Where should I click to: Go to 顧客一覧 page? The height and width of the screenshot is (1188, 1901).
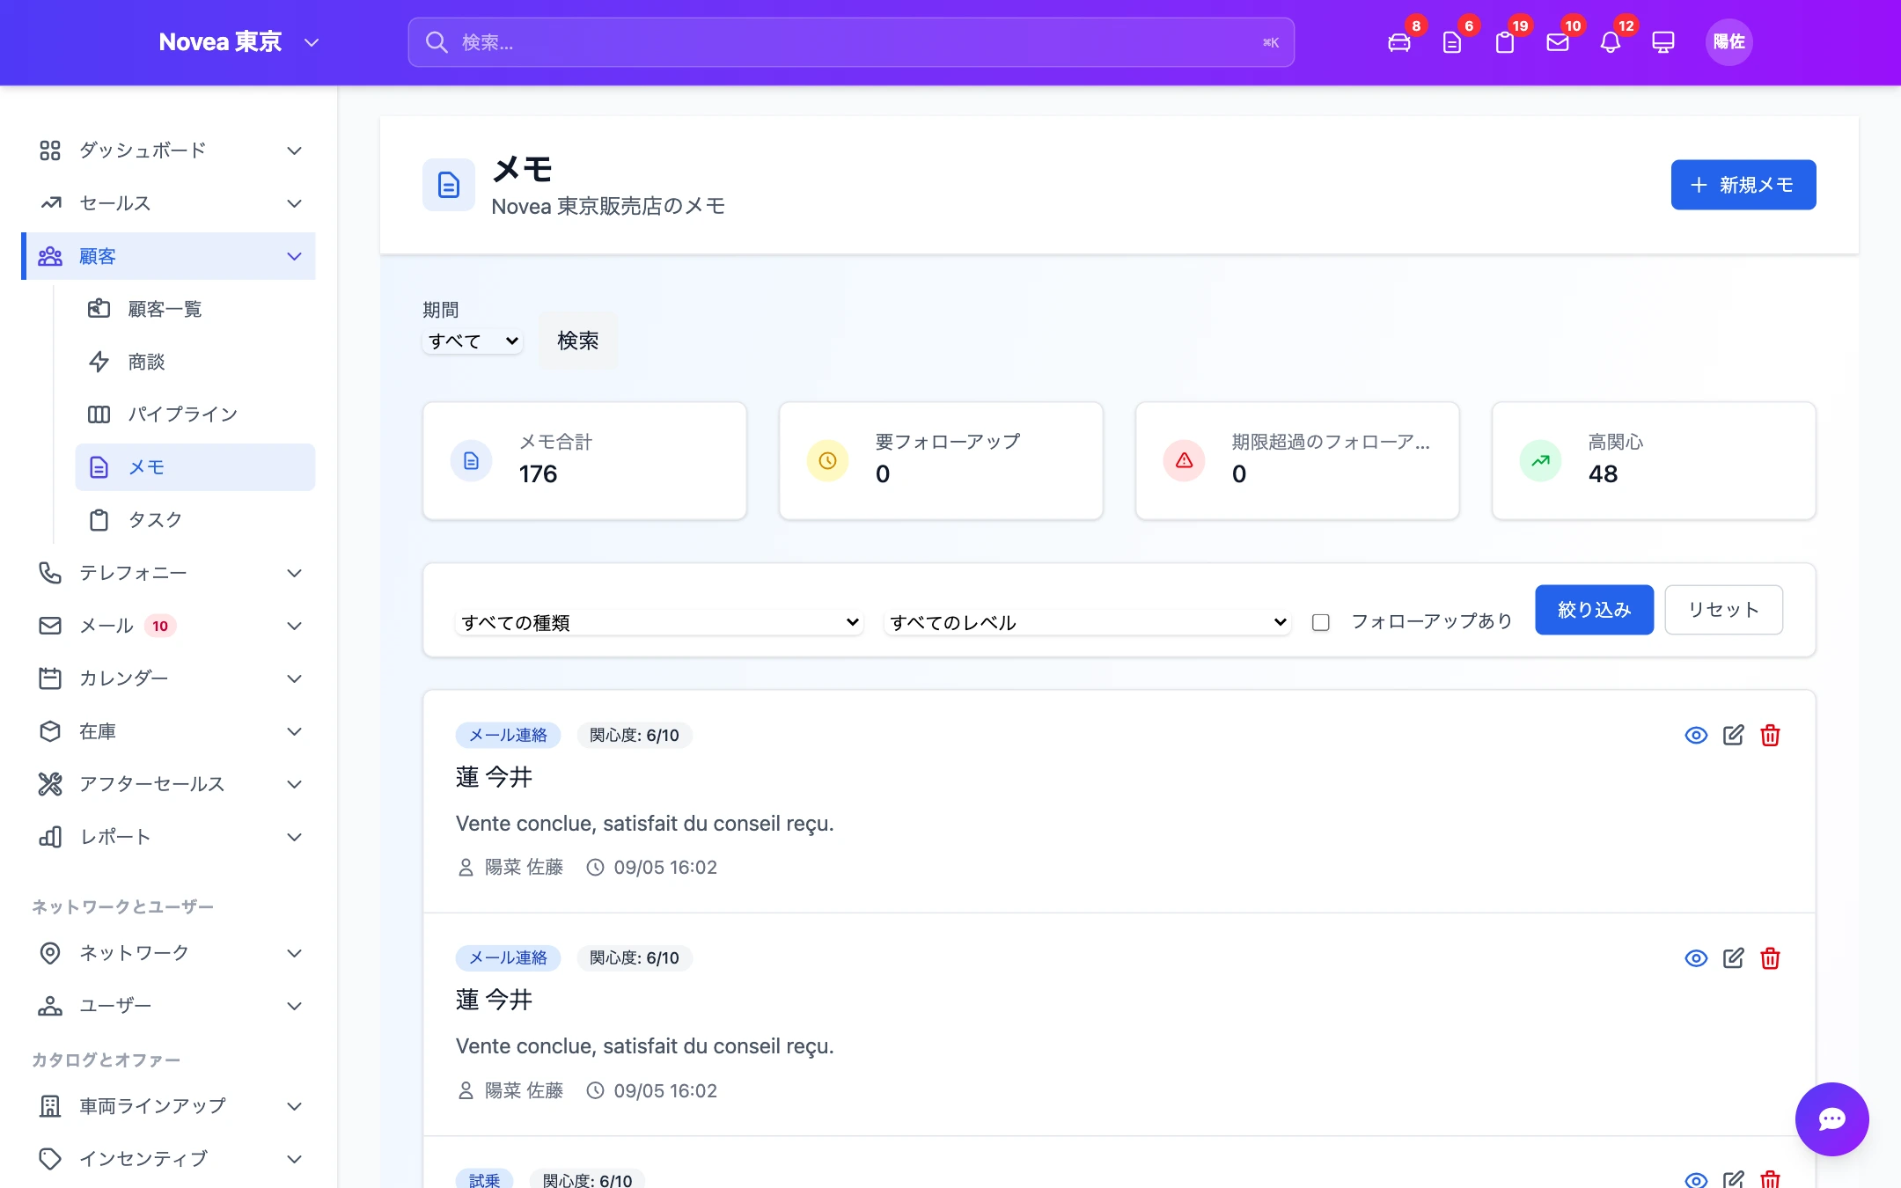[x=195, y=309]
